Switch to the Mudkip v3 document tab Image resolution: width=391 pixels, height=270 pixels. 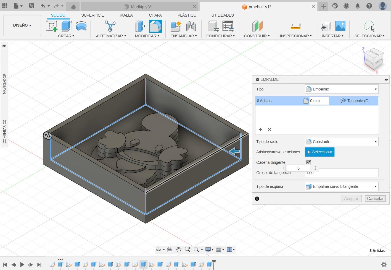click(x=140, y=7)
